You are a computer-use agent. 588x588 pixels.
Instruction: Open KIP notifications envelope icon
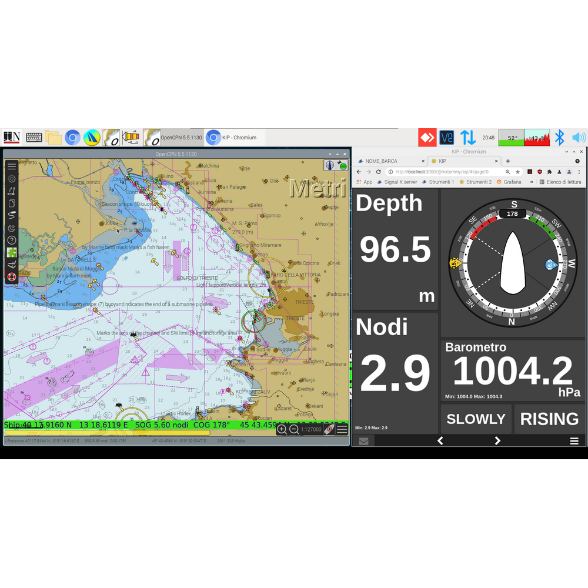click(x=363, y=441)
